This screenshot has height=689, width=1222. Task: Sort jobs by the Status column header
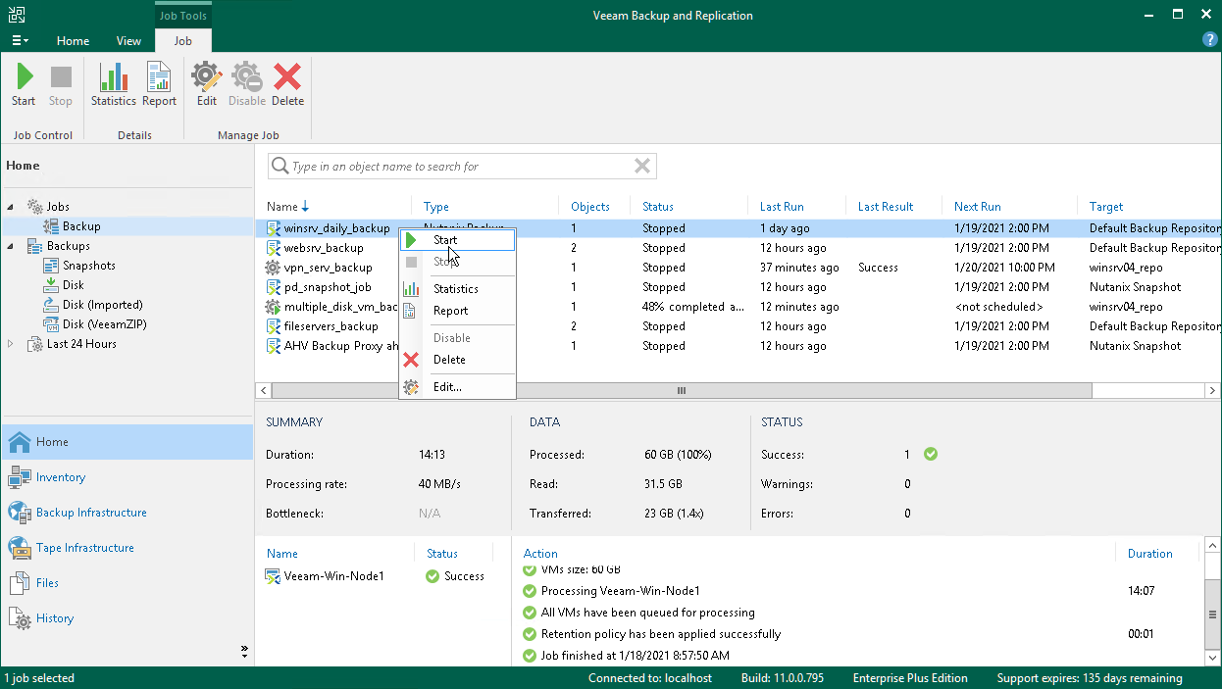tap(658, 207)
